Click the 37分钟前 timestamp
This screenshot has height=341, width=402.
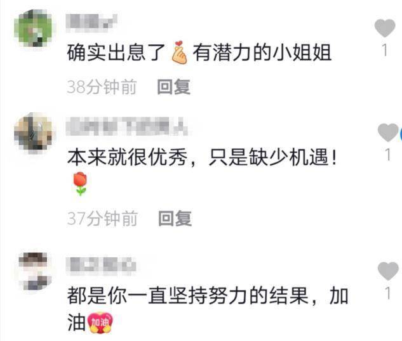point(102,218)
